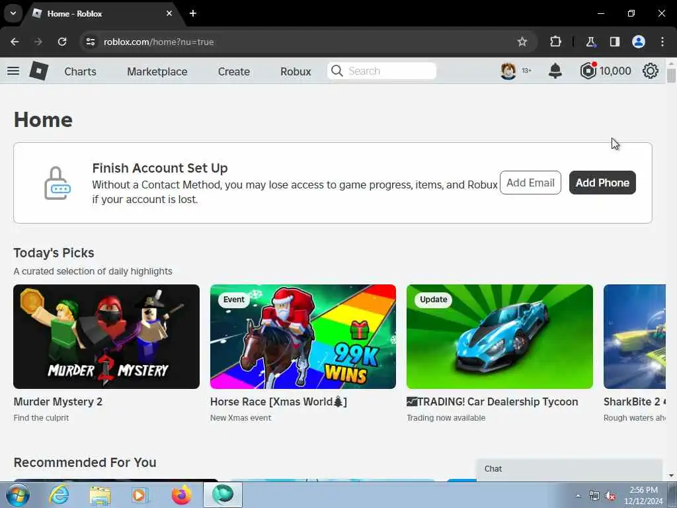Open the Horse Race game thumbnail

point(303,337)
